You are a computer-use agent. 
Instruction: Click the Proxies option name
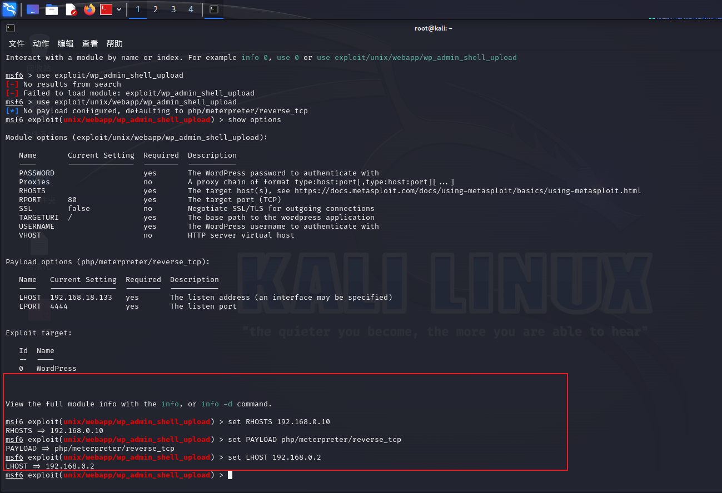tap(34, 182)
